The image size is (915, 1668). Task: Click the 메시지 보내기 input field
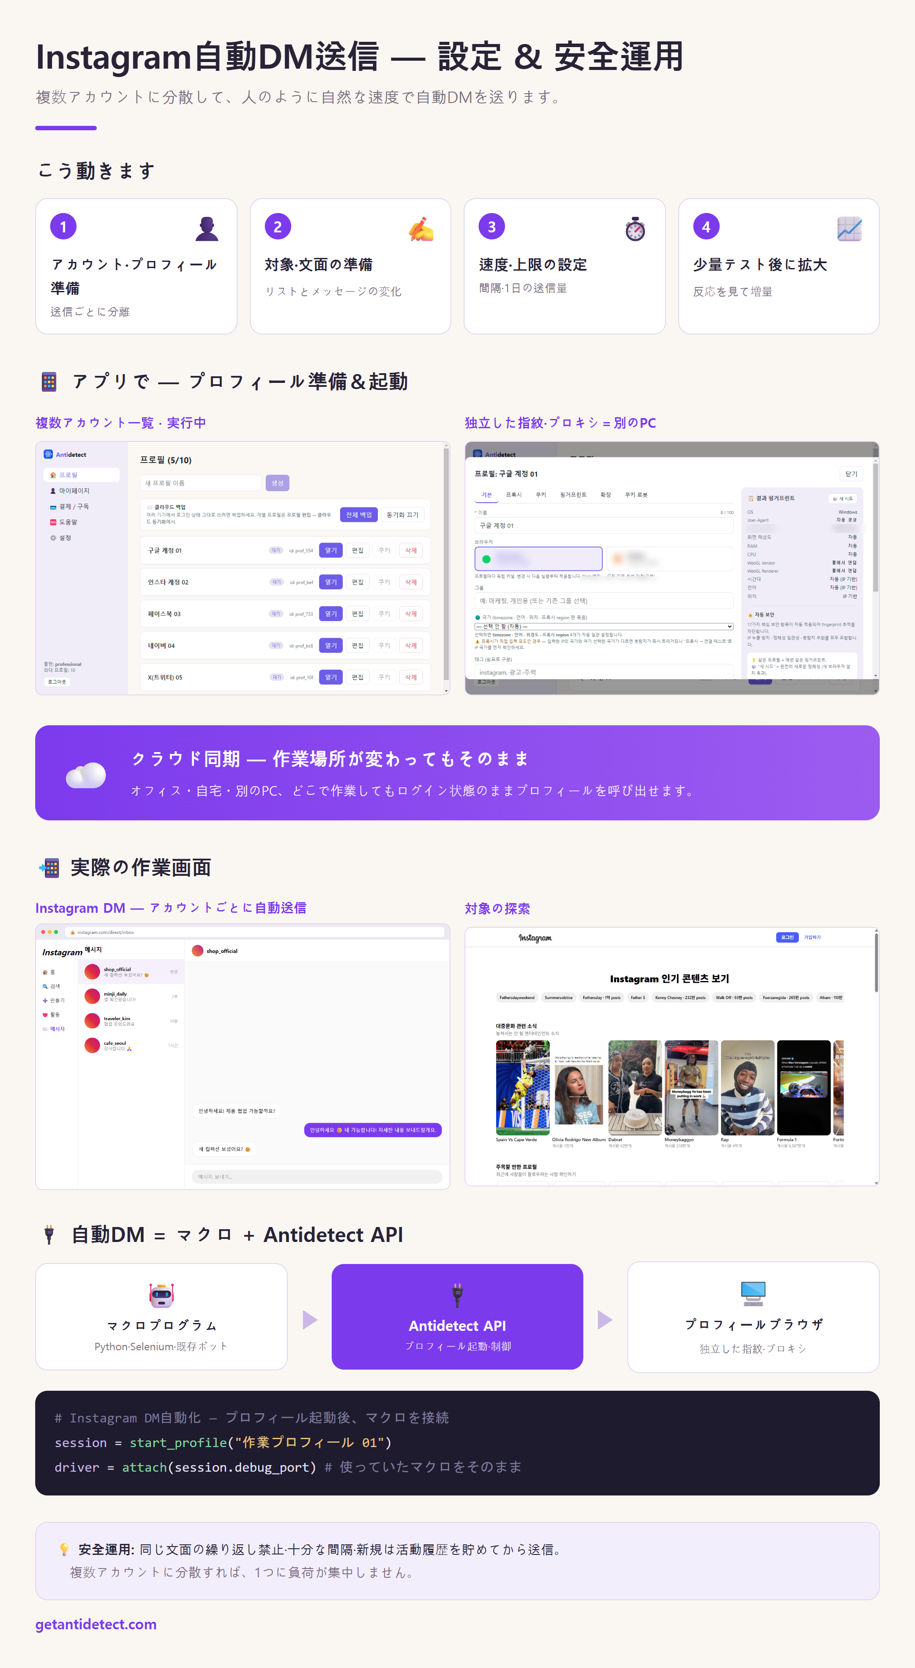coord(317,1176)
